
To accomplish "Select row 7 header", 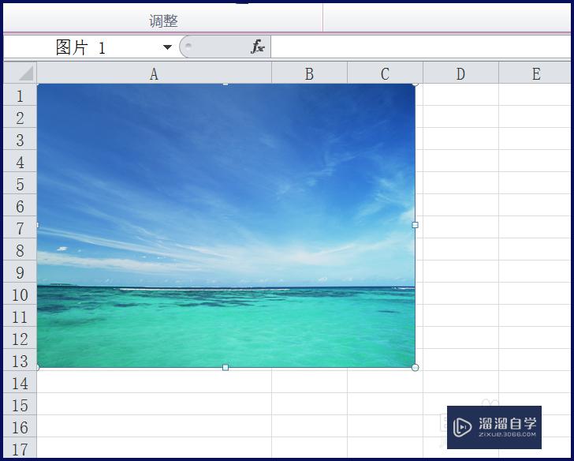I will [20, 227].
